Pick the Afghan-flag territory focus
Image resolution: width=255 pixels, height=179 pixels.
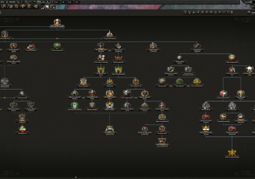click(241, 94)
